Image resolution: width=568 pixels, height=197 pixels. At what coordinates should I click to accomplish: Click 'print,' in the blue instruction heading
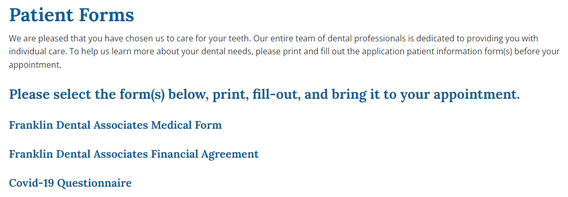pos(228,95)
